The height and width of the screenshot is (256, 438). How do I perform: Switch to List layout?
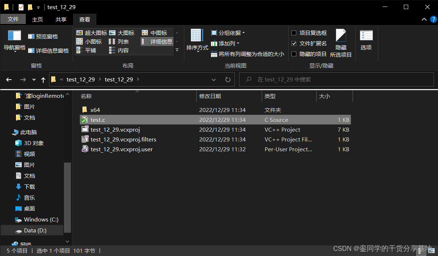coord(119,41)
